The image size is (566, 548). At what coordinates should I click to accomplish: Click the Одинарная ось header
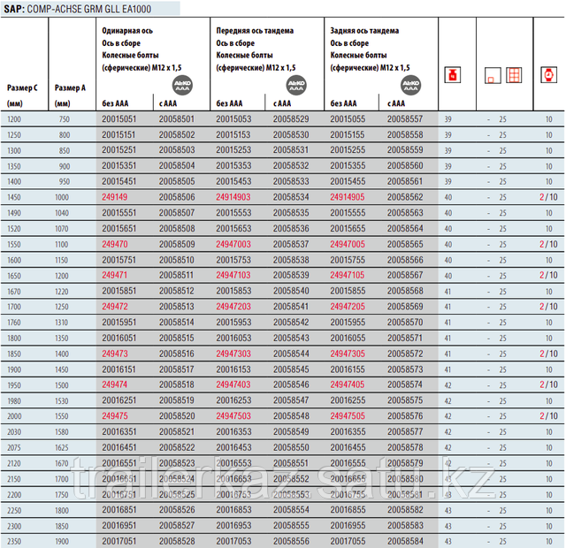(127, 31)
